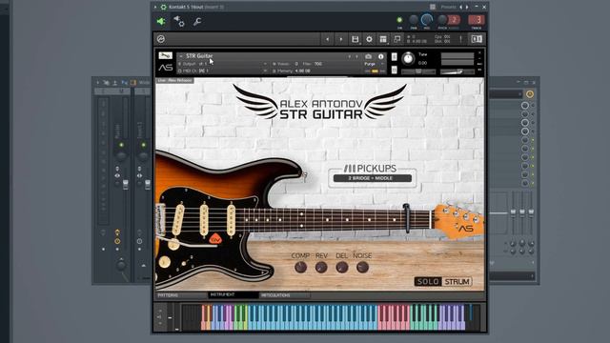This screenshot has height=343, width=610.
Task: Open the workspace layout panel icon
Action: click(x=383, y=39)
